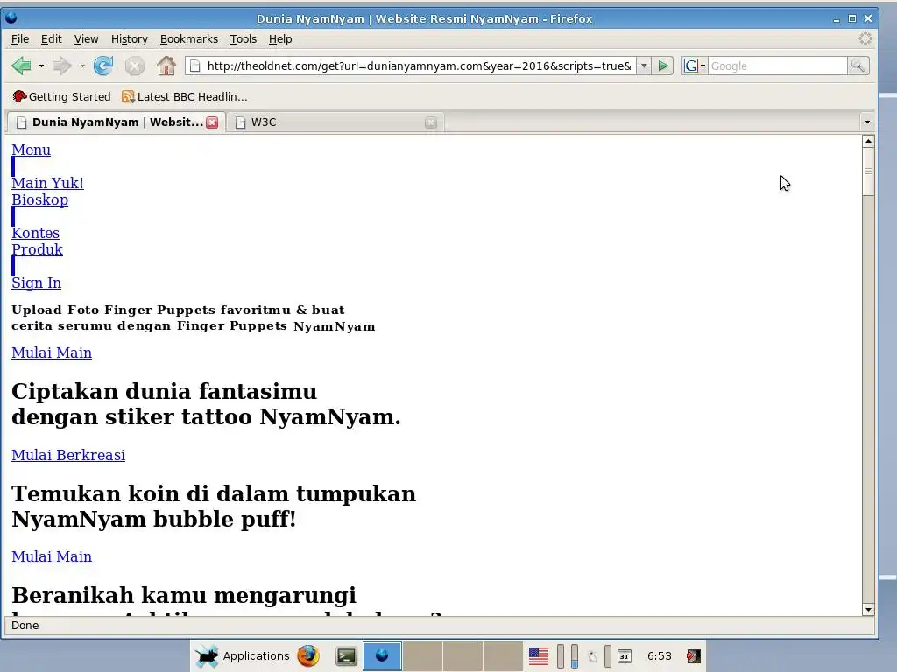The height and width of the screenshot is (672, 897).
Task: Click the 6:53 panel clock
Action: coord(660,656)
